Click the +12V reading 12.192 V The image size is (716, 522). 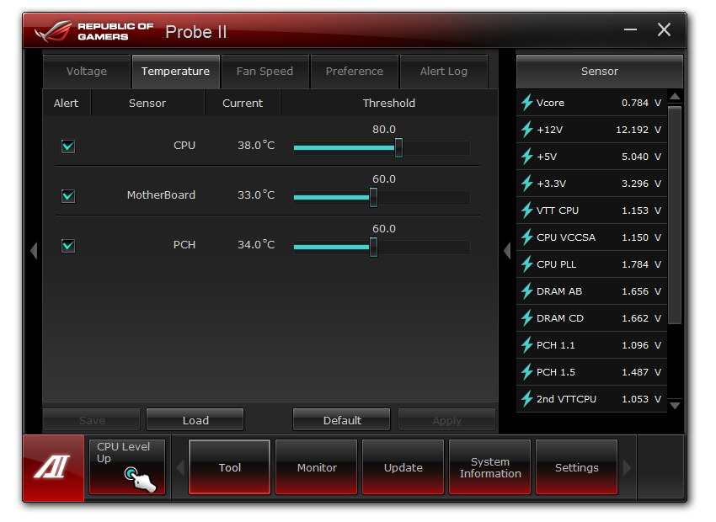pos(639,130)
